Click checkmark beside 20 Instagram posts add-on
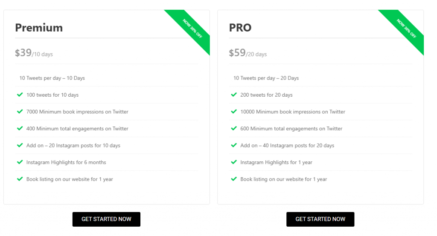Viewport: 437px width, 236px height. 20,145
